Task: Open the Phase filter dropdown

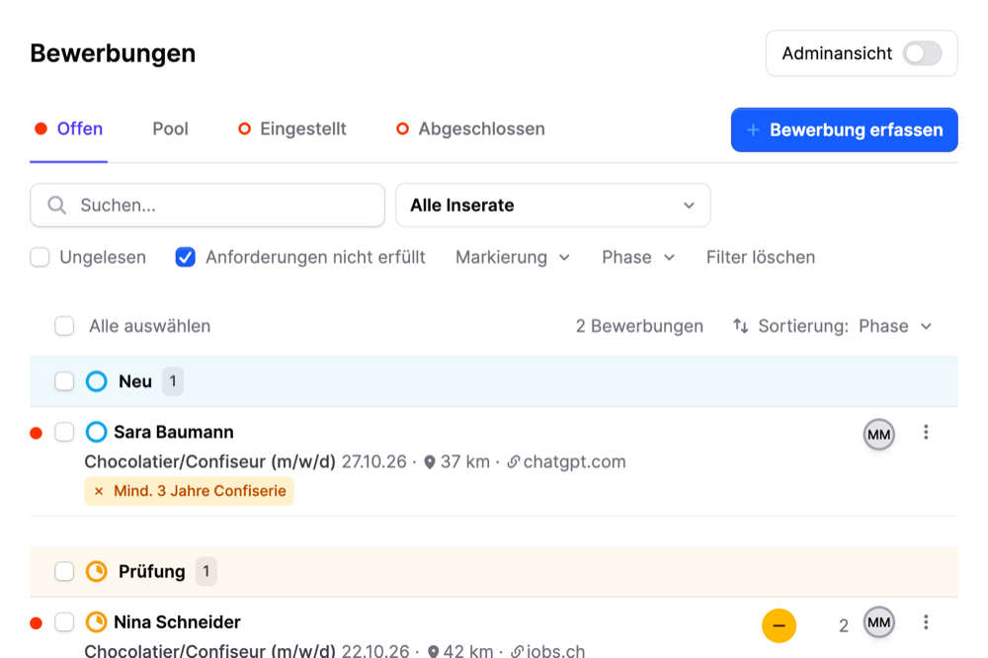Action: tap(638, 257)
